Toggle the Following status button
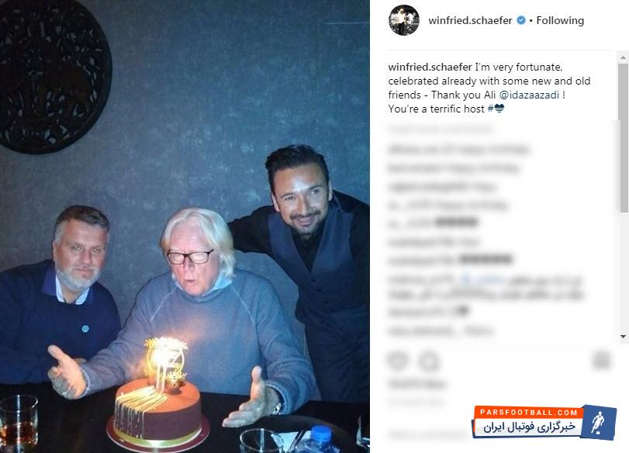 point(560,20)
